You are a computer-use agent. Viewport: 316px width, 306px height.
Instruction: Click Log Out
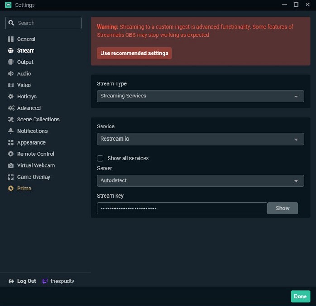27,281
